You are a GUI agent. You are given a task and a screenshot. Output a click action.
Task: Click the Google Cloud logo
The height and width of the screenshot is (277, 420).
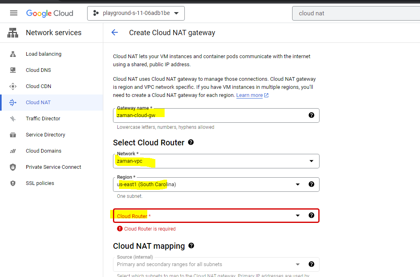(x=50, y=13)
